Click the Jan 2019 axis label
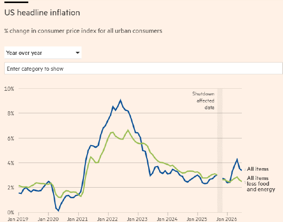Screen dimensions: 283x222 click(18, 219)
